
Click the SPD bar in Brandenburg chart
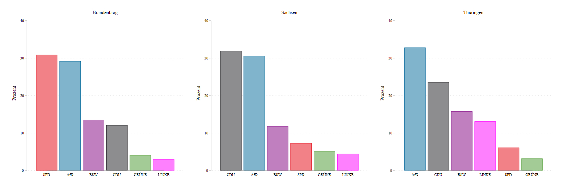coord(47,113)
